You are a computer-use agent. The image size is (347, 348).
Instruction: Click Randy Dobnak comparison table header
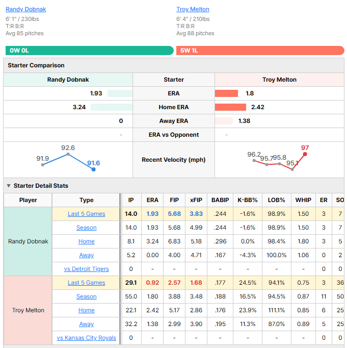click(68, 80)
